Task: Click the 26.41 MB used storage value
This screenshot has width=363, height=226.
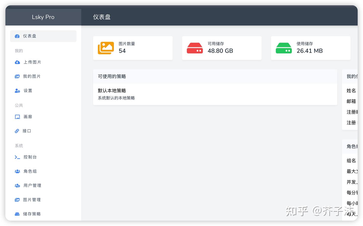Action: 310,51
